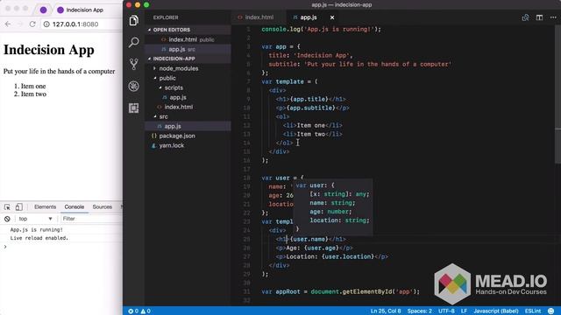Collapse the INDECISION-APP folder section
561x315 pixels.
(188, 59)
